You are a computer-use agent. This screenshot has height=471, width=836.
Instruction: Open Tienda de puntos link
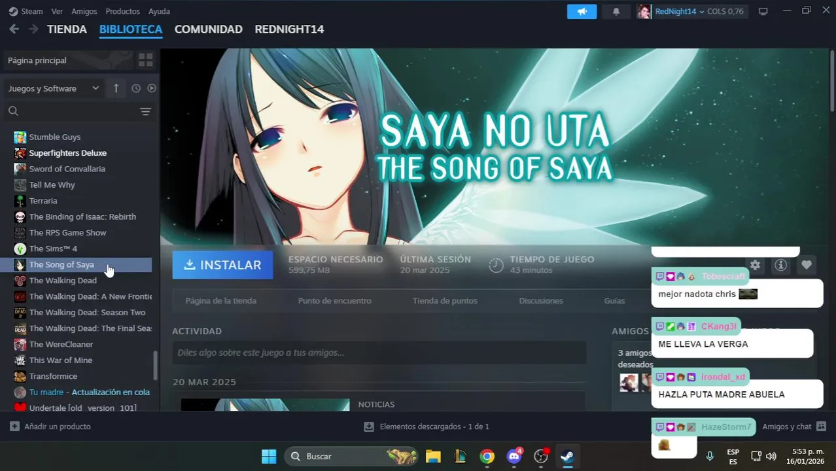point(445,301)
